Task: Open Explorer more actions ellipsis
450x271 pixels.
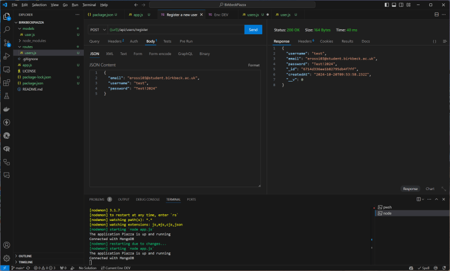Action: click(x=77, y=15)
